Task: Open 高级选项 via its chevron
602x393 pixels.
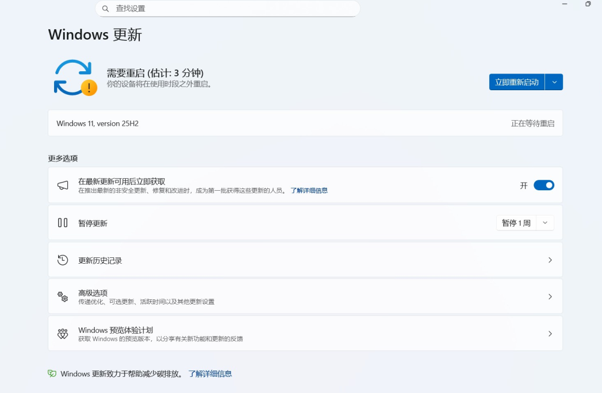Action: [x=550, y=296]
